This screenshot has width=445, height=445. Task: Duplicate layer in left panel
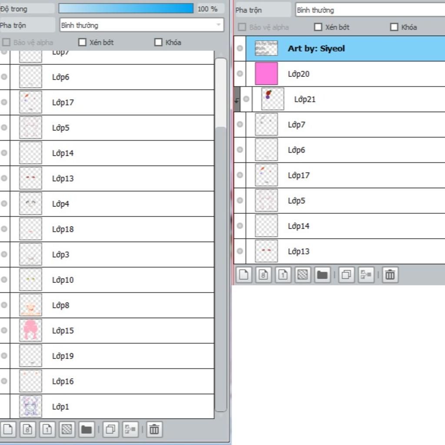pyautogui.click(x=110, y=429)
